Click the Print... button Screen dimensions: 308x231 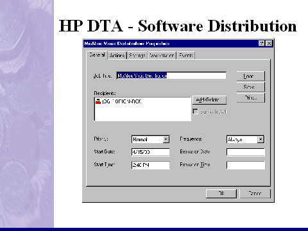(251, 98)
